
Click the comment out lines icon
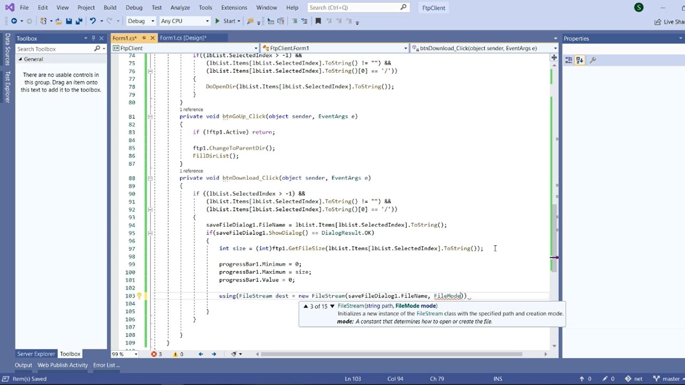click(x=294, y=21)
